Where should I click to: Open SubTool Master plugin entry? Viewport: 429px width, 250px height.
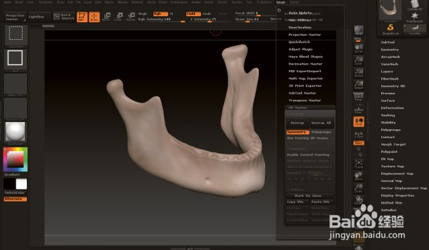[x=303, y=93]
